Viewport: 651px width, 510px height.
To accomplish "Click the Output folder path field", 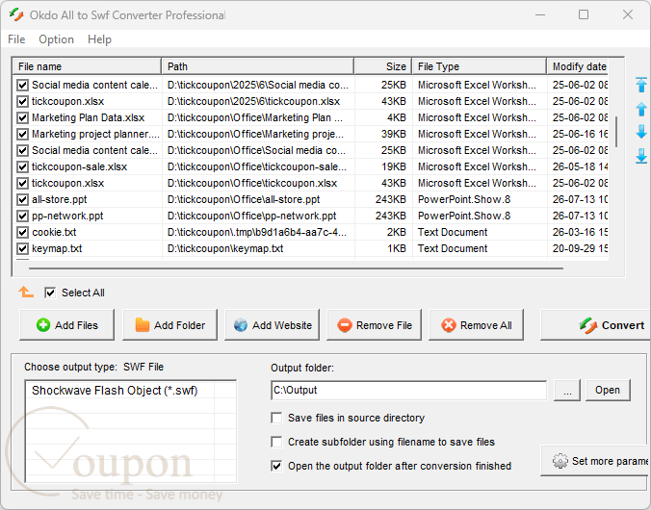I will coord(408,390).
